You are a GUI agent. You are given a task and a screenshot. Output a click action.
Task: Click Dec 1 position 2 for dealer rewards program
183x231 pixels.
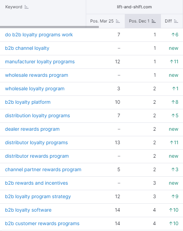pyautogui.click(x=154, y=129)
